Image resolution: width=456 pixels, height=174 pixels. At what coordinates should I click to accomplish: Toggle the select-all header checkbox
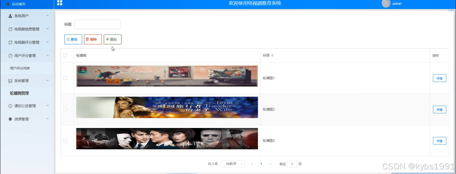pos(65,55)
